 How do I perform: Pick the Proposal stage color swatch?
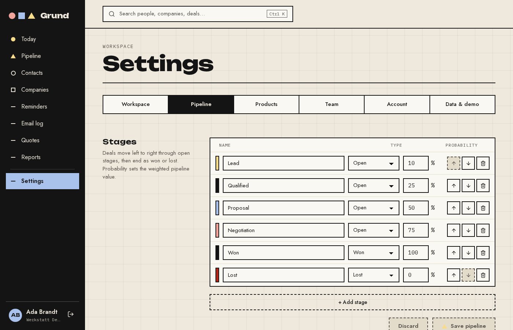pyautogui.click(x=217, y=208)
